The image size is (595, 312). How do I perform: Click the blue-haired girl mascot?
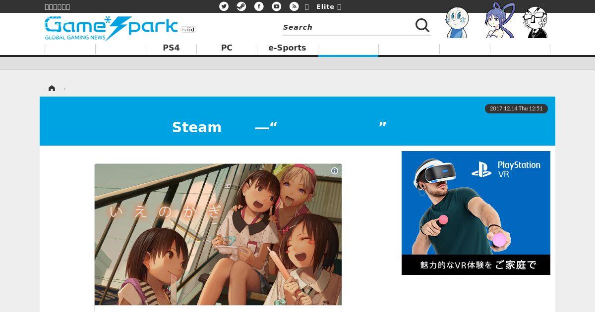(x=500, y=21)
